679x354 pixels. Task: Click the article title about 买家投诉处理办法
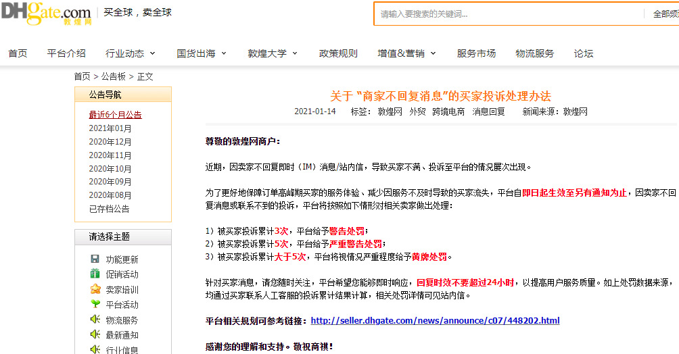440,96
